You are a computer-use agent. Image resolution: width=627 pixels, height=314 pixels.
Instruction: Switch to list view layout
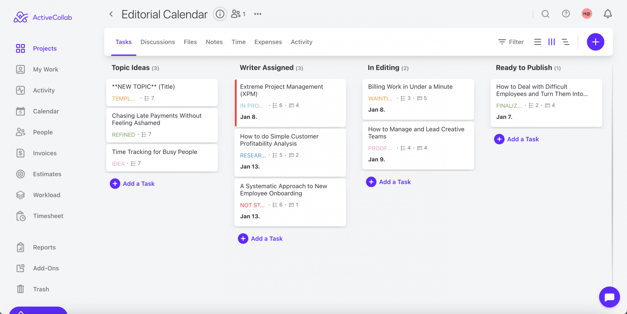[x=538, y=42]
